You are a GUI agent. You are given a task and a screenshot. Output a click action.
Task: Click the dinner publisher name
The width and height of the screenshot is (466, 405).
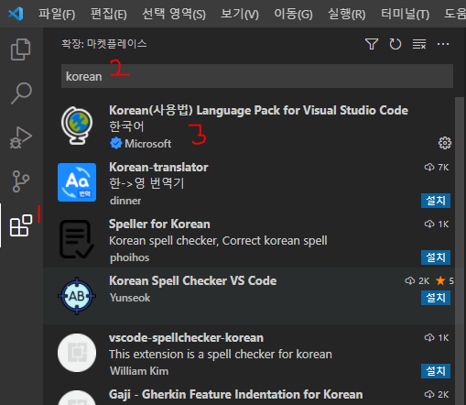point(125,201)
